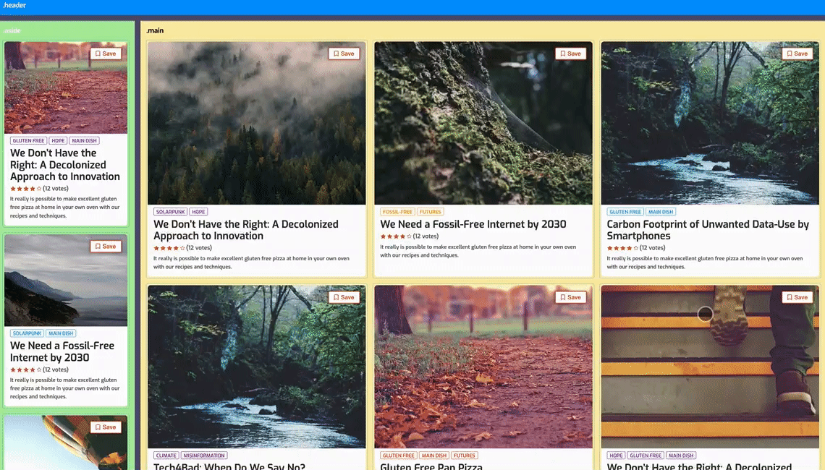Click the star rating on Carbon Footprint card

tap(622, 248)
